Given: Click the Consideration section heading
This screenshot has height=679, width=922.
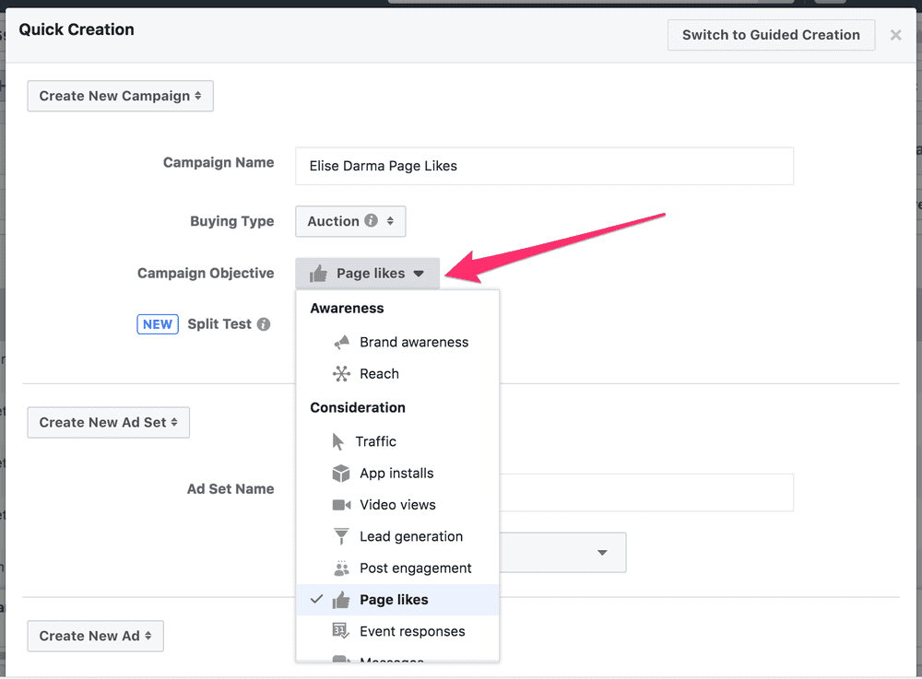Looking at the screenshot, I should pyautogui.click(x=358, y=407).
